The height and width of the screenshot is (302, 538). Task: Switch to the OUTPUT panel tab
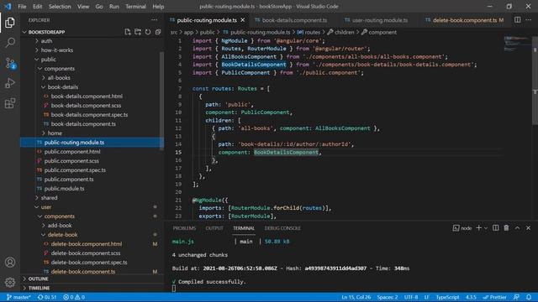(214, 228)
